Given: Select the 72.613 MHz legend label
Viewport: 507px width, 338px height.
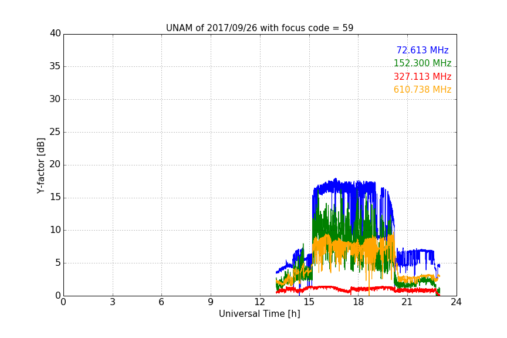Looking at the screenshot, I should tap(422, 50).
